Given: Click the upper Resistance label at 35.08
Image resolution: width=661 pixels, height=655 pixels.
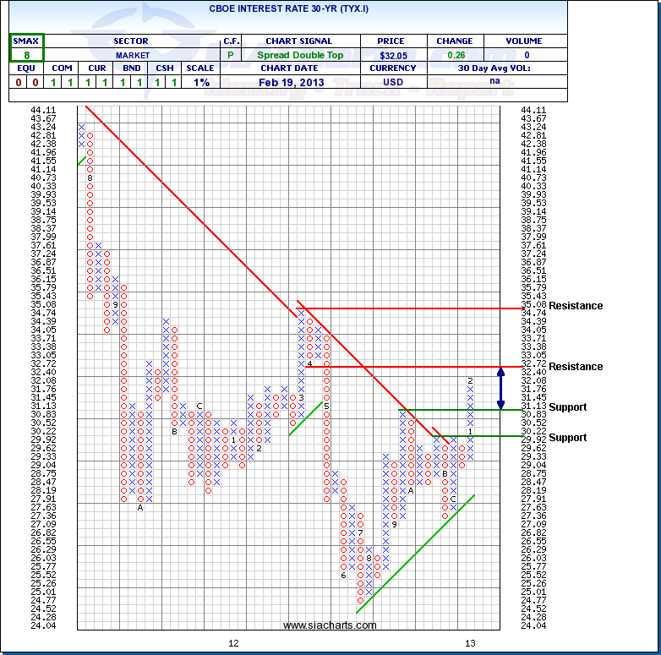Looking at the screenshot, I should 575,306.
